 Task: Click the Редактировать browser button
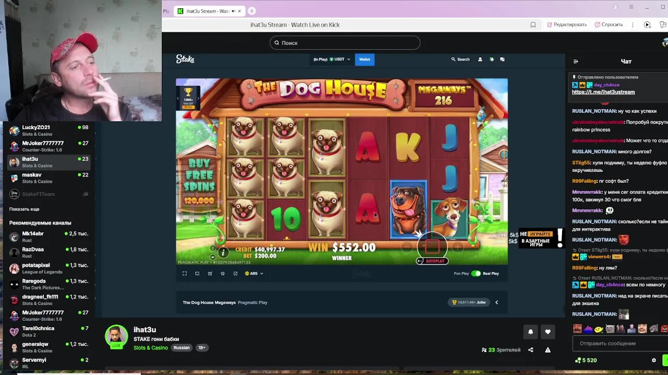(x=567, y=24)
